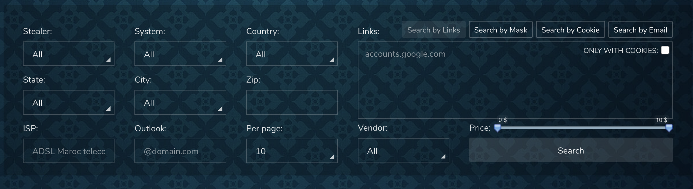This screenshot has height=189, width=693.
Task: Select the Search by Email tab
Action: [640, 30]
